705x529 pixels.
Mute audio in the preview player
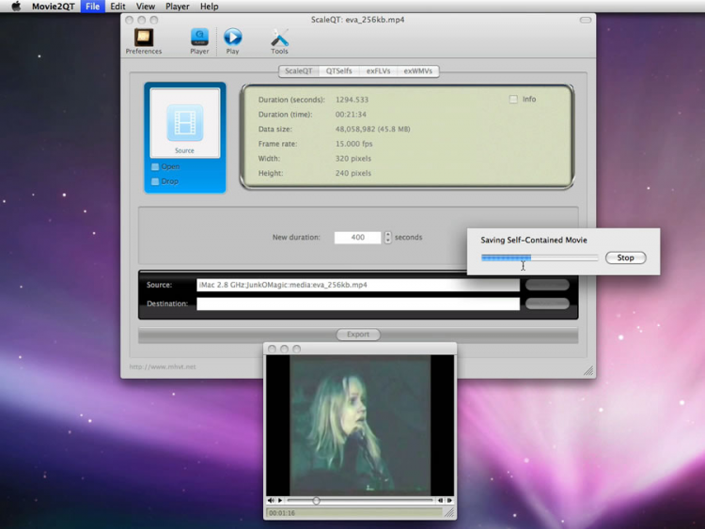click(271, 500)
